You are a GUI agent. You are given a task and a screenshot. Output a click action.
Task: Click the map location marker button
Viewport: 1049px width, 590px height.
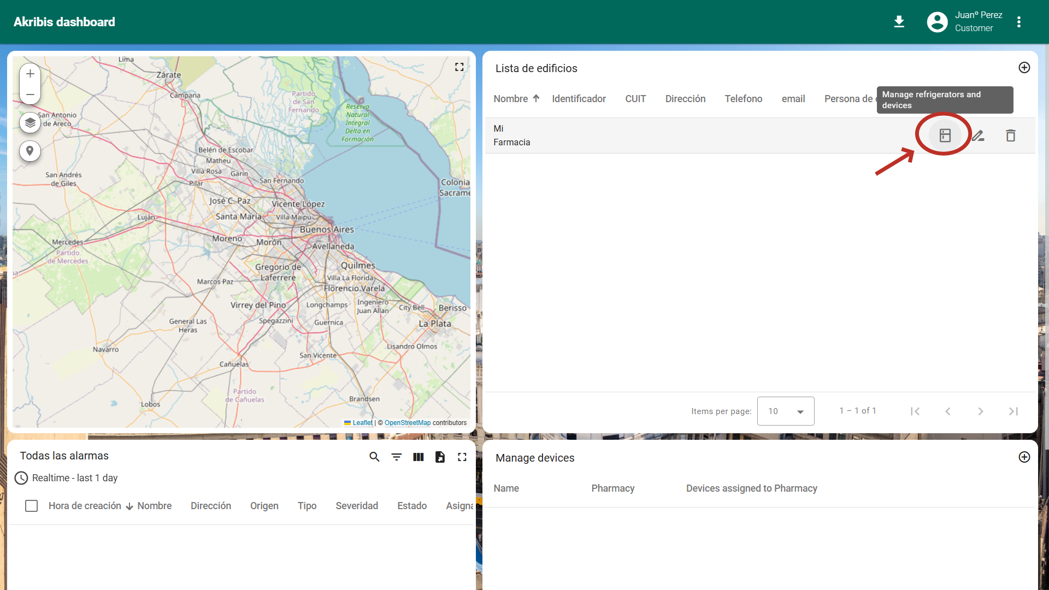(30, 151)
